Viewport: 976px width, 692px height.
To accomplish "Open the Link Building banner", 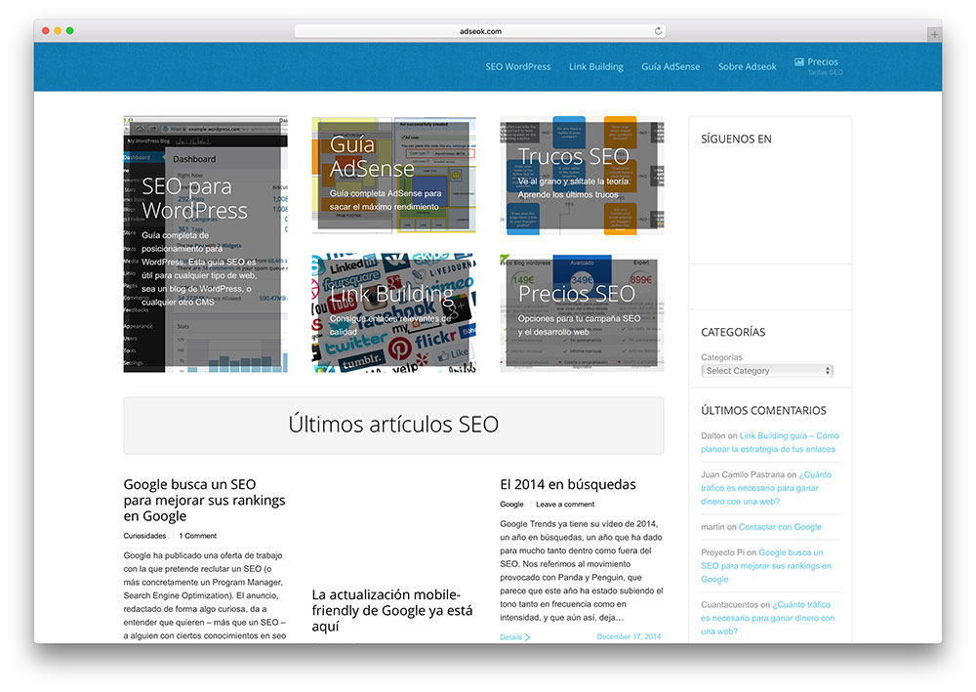I will tap(393, 312).
